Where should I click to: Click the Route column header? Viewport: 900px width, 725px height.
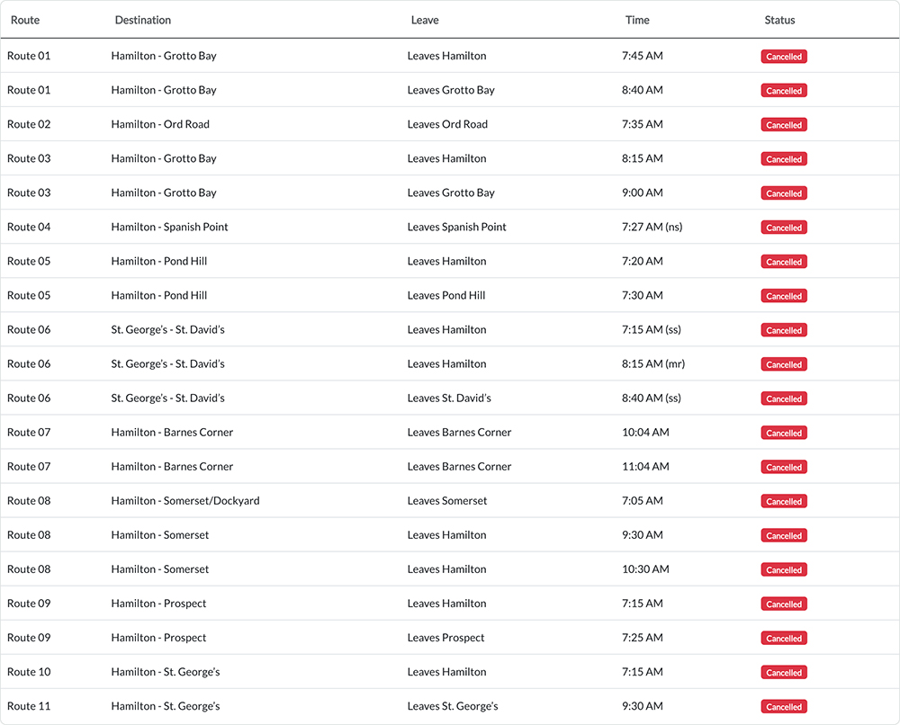pos(25,20)
